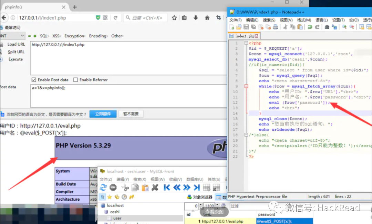Open 对象浏览器 view in MySQL-Front

(200, 197)
